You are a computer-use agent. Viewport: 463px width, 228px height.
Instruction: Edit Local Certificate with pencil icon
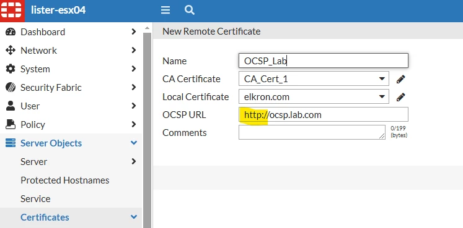click(x=400, y=97)
